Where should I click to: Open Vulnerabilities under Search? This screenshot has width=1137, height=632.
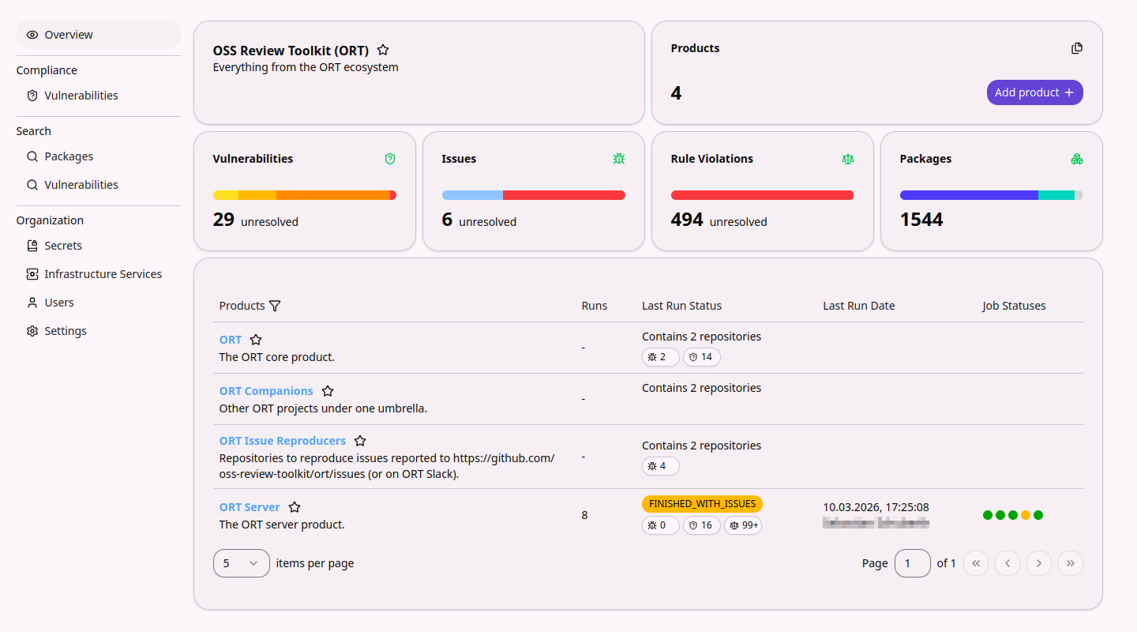click(99, 185)
